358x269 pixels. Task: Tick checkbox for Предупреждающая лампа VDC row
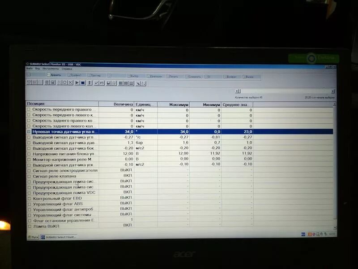pyautogui.click(x=29, y=193)
